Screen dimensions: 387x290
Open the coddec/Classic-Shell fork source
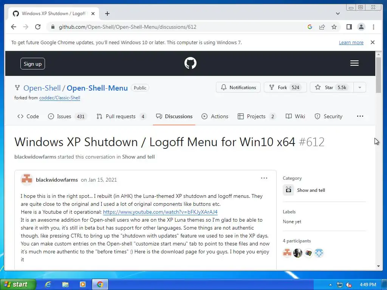60,98
